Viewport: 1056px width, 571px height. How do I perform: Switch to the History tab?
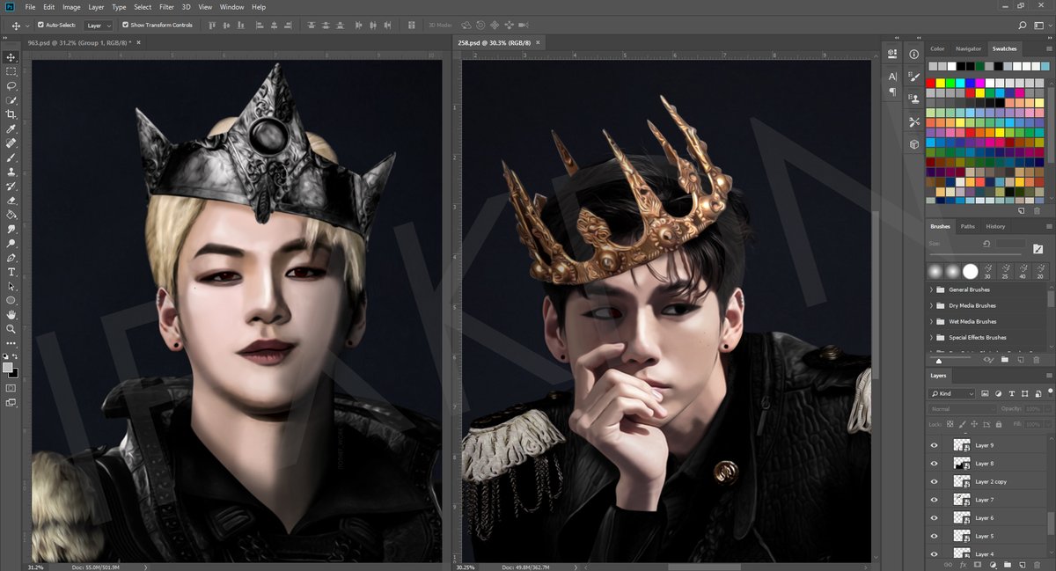(995, 226)
